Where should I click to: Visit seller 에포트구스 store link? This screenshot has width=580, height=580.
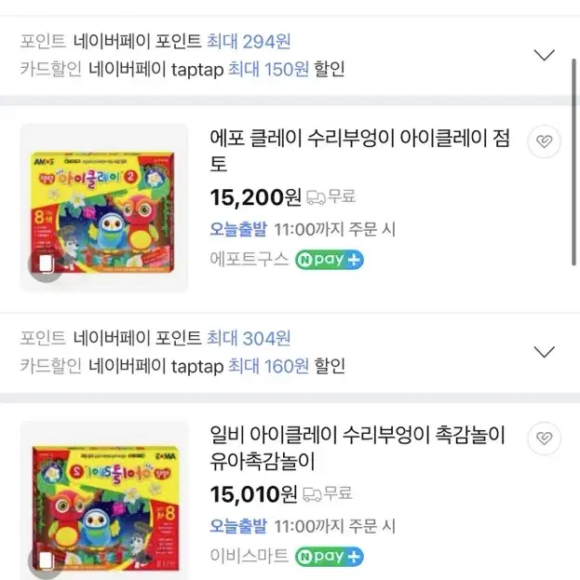(249, 259)
